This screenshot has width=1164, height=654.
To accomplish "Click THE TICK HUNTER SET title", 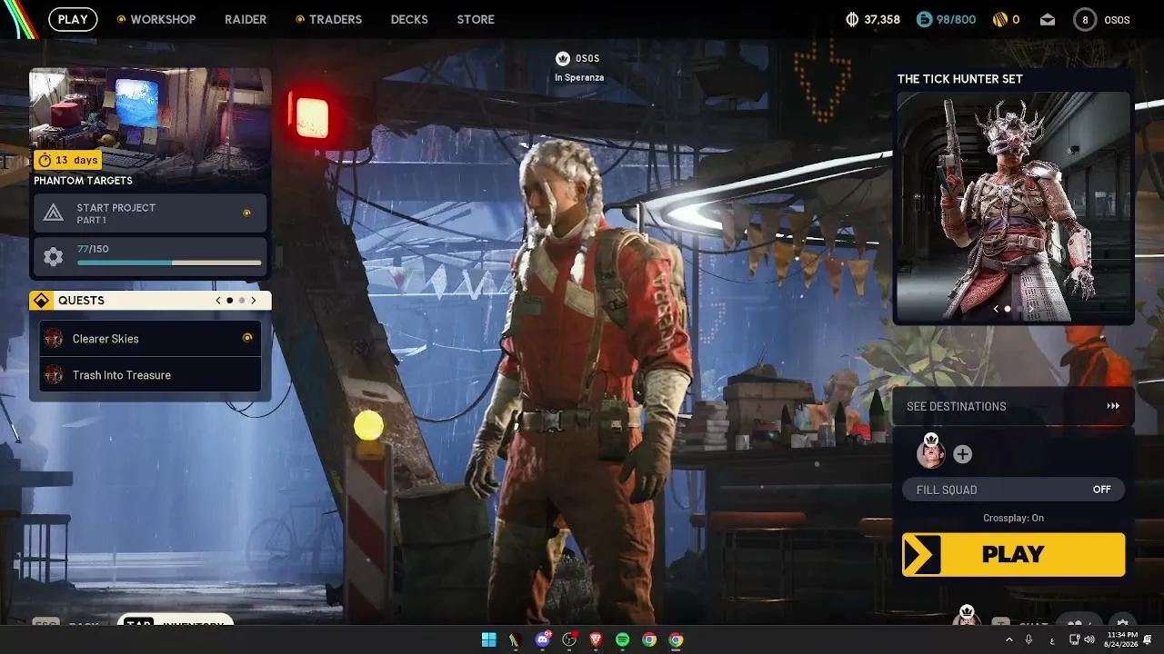I will [960, 79].
